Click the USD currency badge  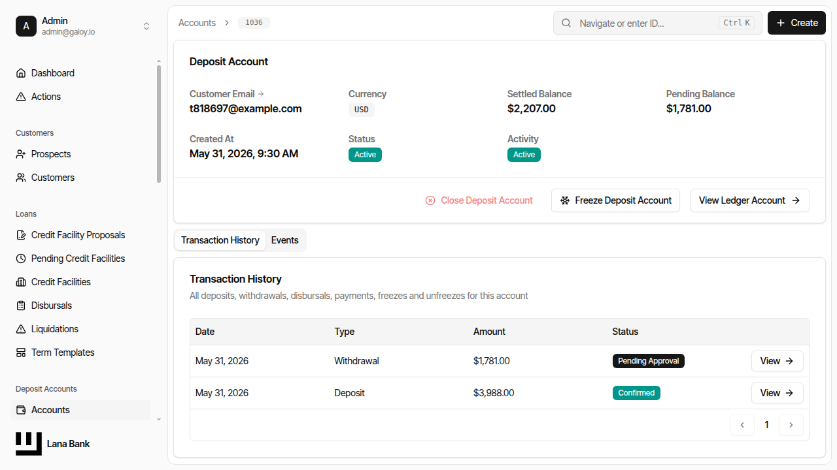click(362, 110)
